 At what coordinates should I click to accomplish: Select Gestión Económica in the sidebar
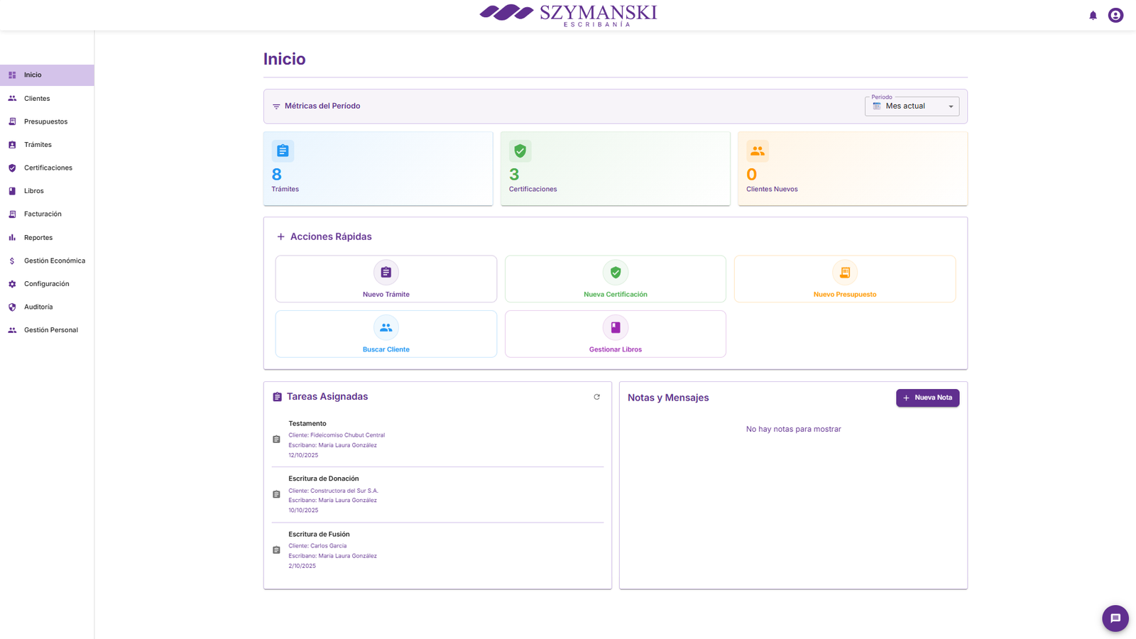[x=54, y=261]
